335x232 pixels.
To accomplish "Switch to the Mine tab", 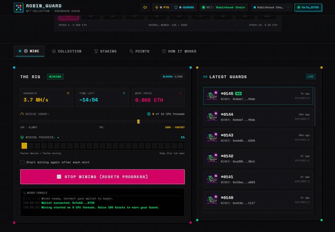I will point(29,51).
